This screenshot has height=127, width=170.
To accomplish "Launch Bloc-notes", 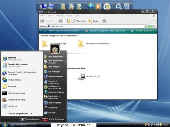I will pyautogui.click(x=9, y=87).
